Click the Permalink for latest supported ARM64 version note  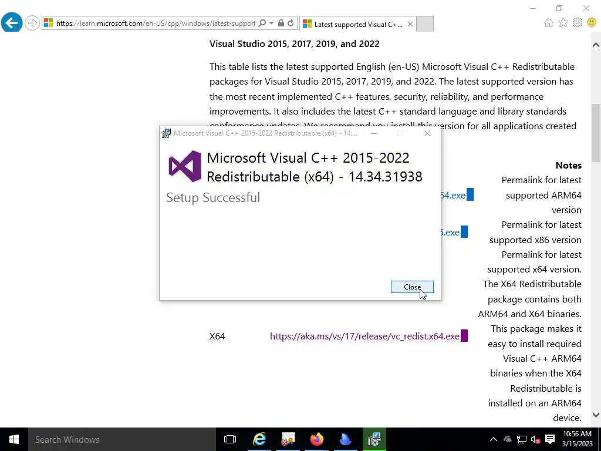[541, 195]
